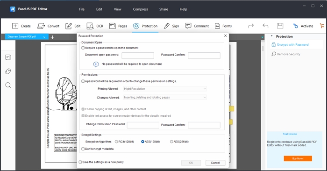Viewport: 327px width, 171px height.
Task: Click the info icon in Document Open
Action: click(96, 64)
